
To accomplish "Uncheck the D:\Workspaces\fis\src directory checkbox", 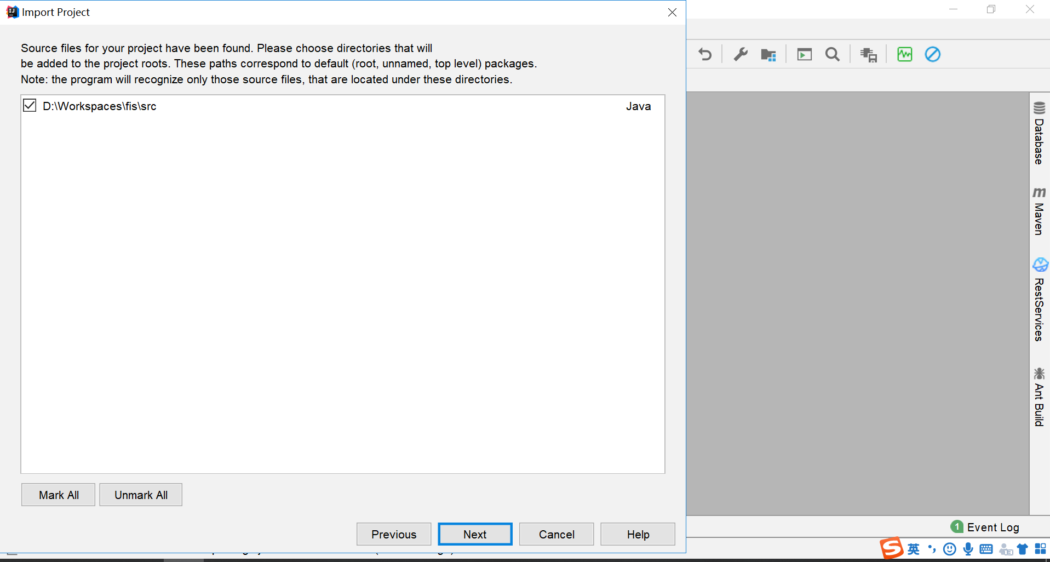I will [30, 105].
